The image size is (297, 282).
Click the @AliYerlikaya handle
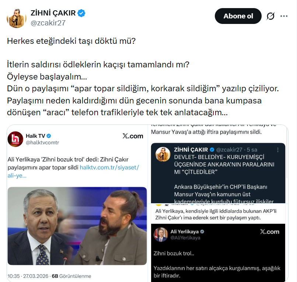185,238
